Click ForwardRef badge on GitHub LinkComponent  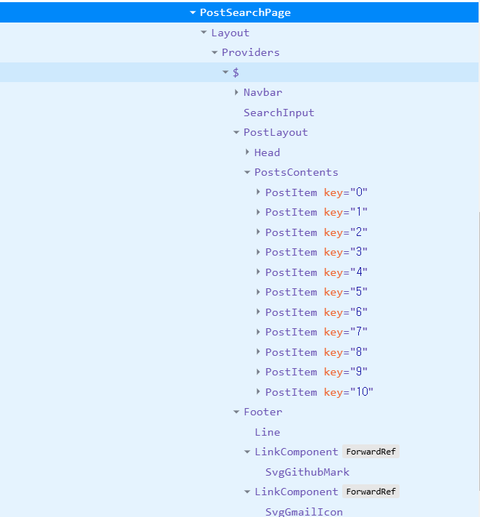[371, 452]
